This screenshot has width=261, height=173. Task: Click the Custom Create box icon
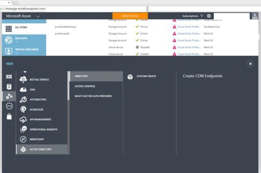tap(130, 77)
